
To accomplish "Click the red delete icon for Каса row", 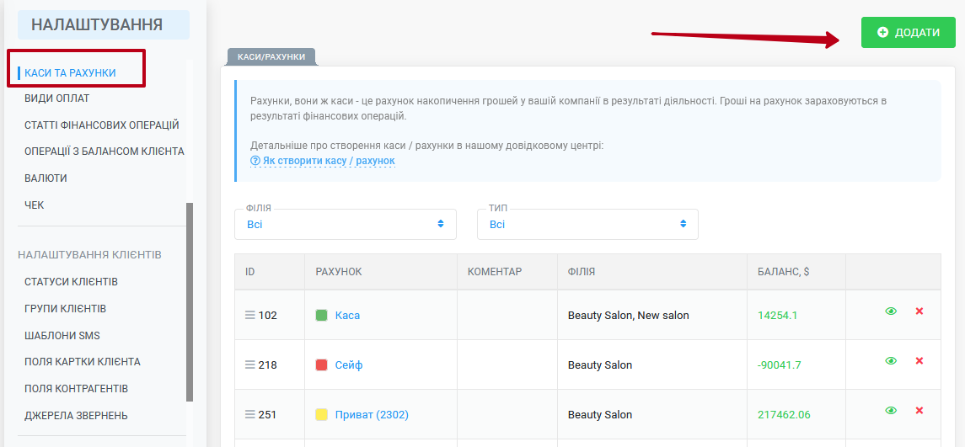I will [919, 311].
